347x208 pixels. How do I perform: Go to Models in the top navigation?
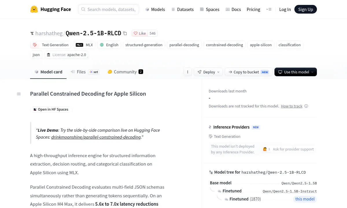(x=155, y=9)
